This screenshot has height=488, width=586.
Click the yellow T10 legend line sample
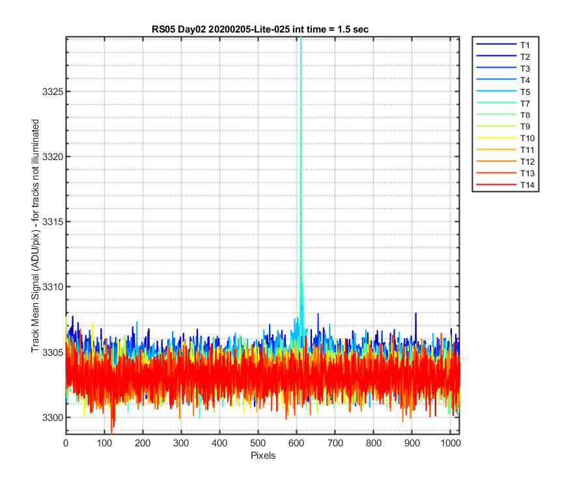click(496, 138)
